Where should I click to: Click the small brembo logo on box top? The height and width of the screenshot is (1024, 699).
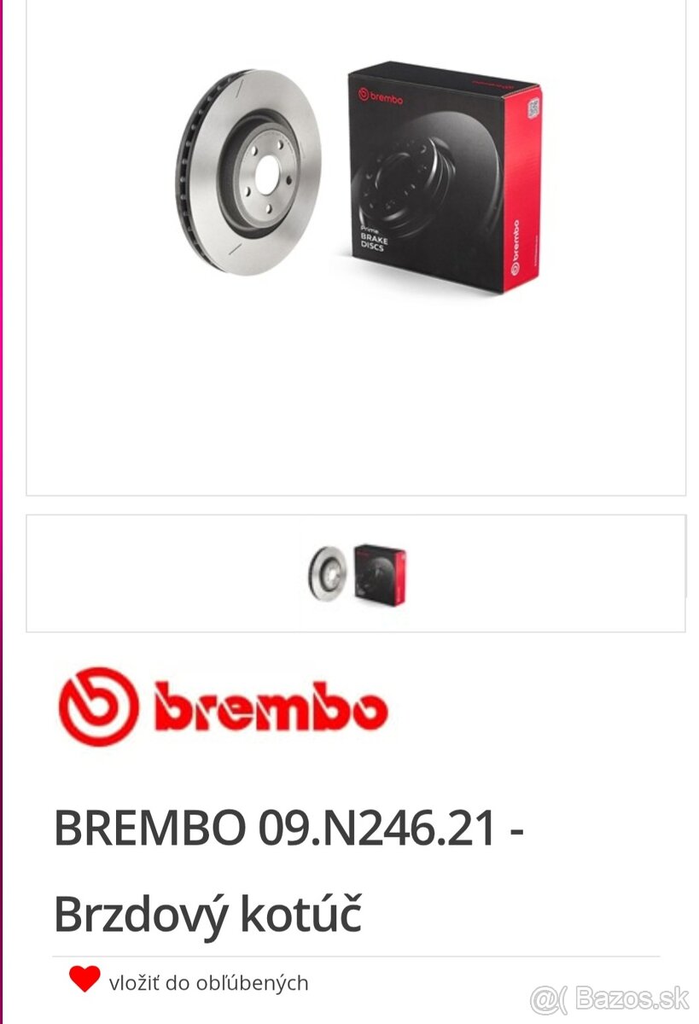pos(381,97)
